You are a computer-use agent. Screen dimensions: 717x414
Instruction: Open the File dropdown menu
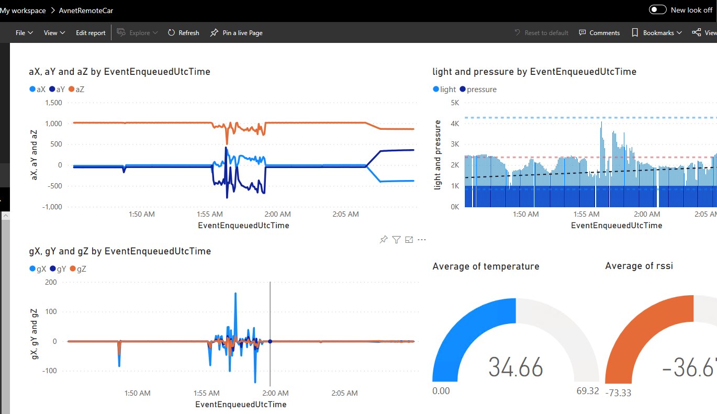(24, 32)
